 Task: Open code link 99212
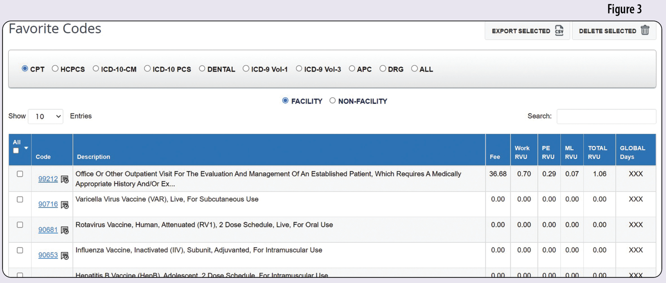coord(48,179)
